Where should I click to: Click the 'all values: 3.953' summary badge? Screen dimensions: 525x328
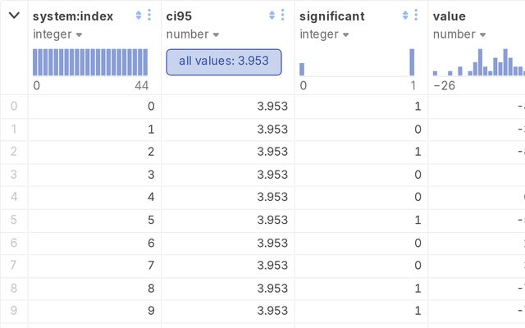tap(223, 61)
